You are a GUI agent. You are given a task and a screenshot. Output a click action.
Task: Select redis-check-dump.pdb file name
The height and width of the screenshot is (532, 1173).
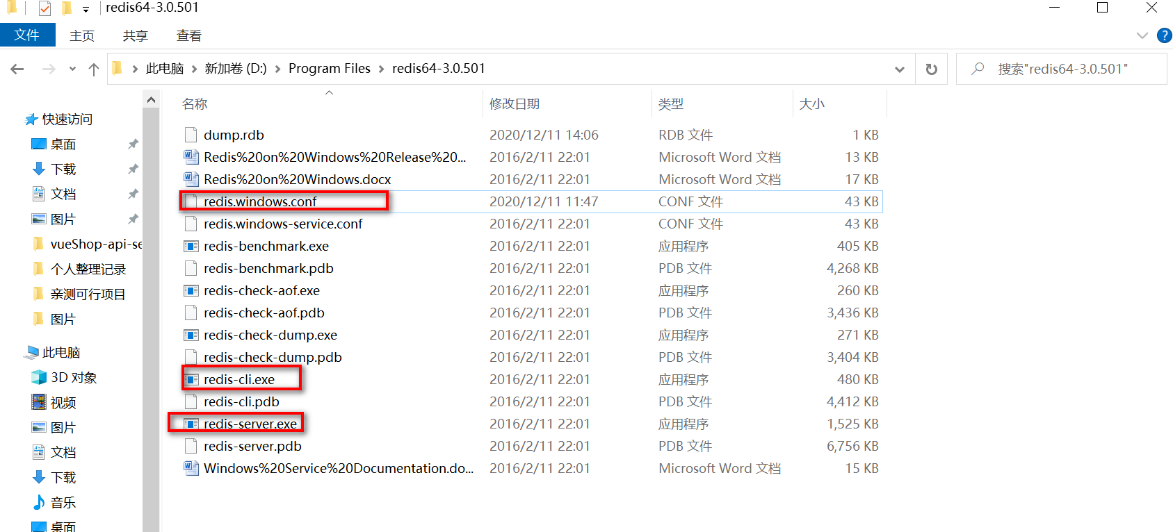[273, 357]
